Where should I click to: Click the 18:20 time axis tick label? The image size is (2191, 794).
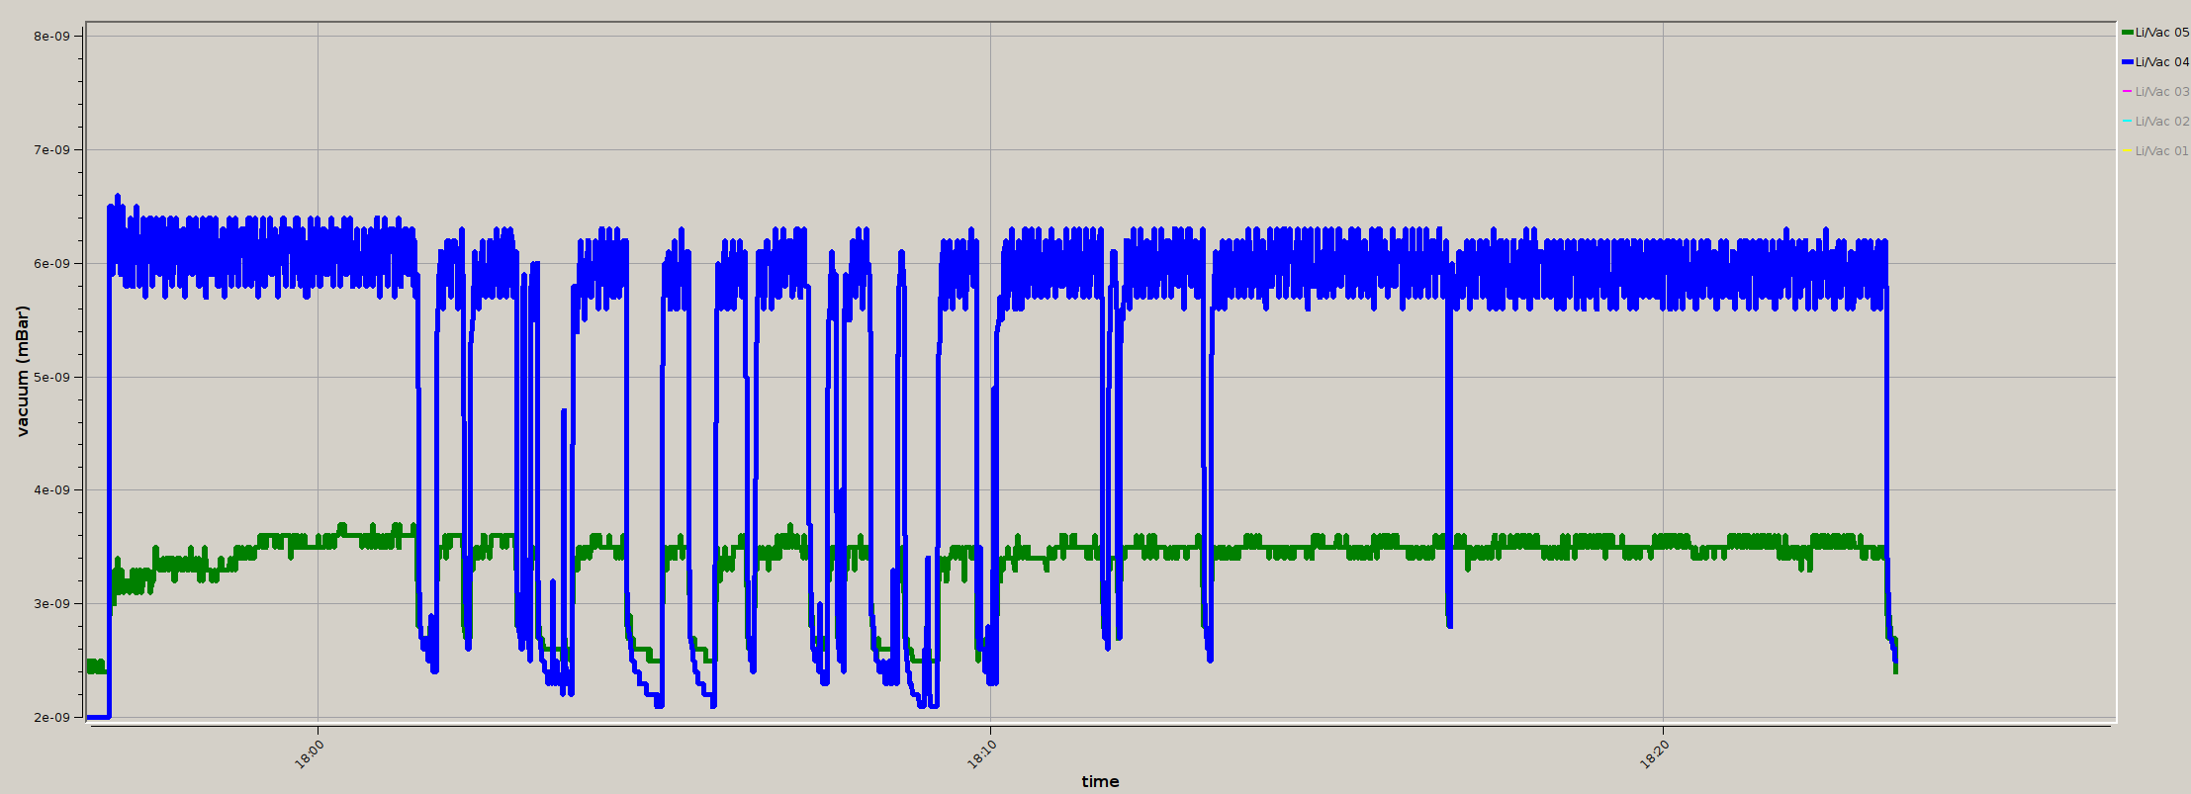point(1656,754)
